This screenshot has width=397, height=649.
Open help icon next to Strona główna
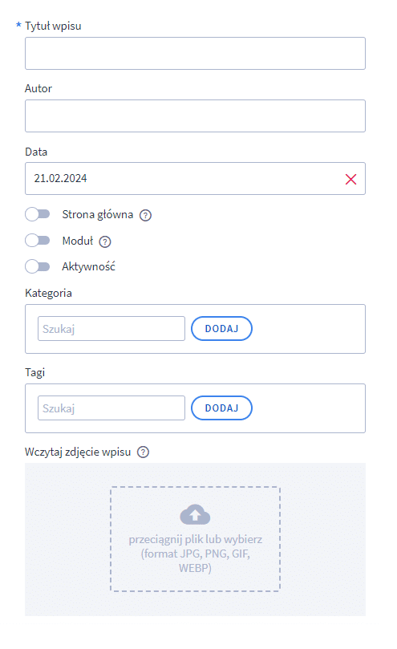pos(145,215)
